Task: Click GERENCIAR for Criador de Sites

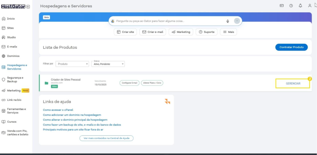Action: (x=293, y=83)
